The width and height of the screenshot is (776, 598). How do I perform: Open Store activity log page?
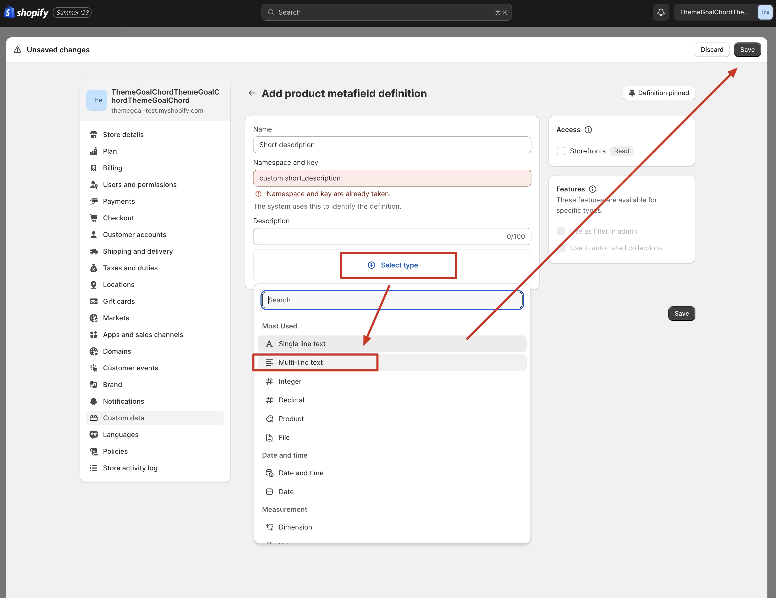(155, 469)
